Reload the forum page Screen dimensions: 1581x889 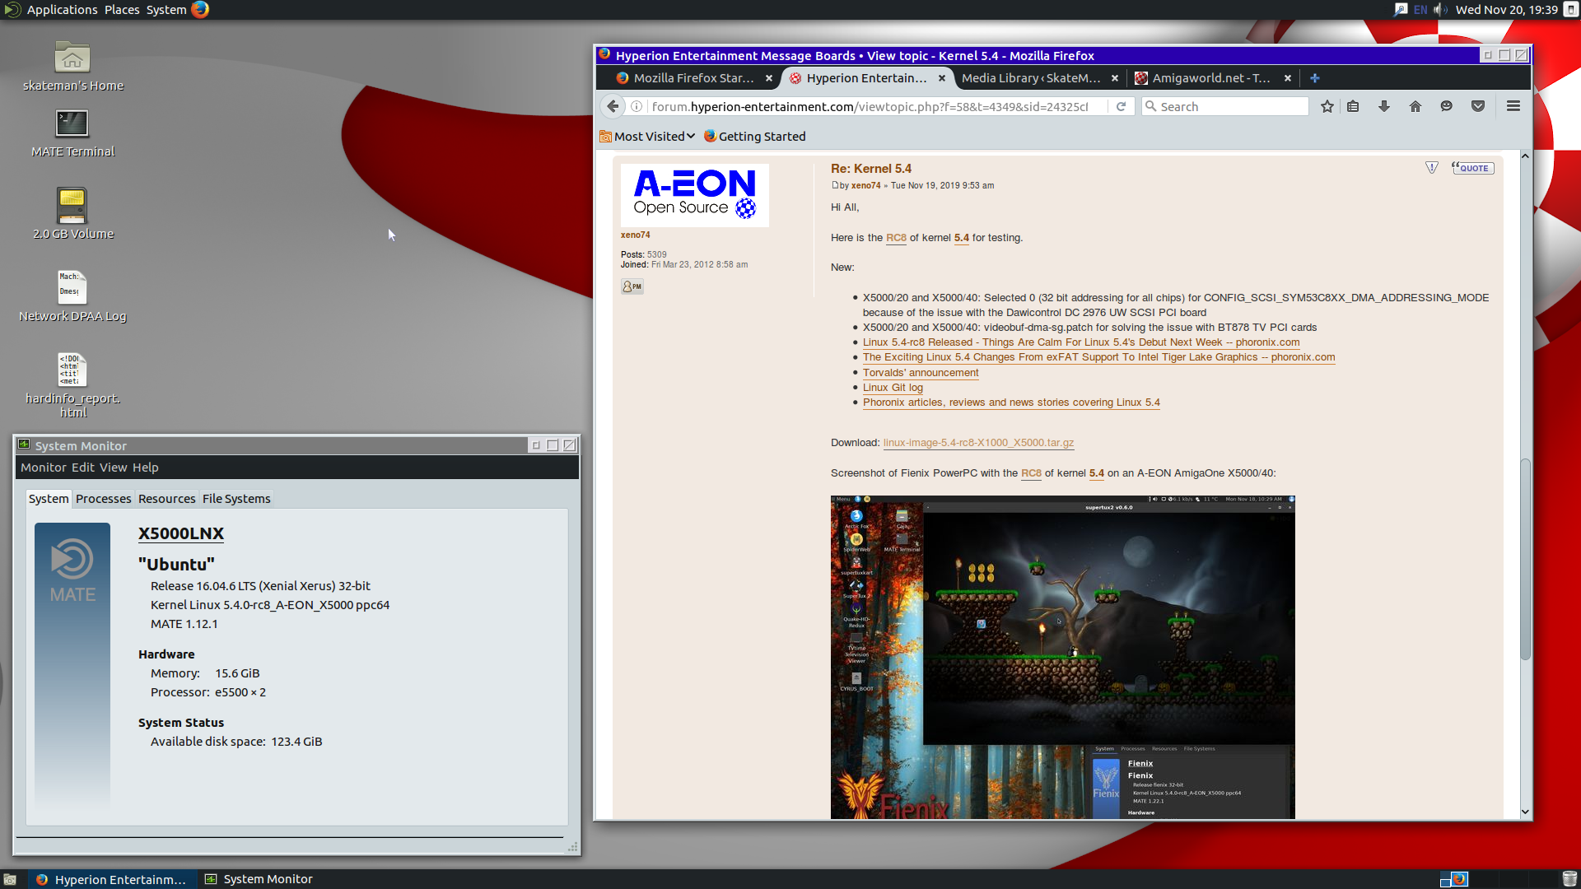click(x=1121, y=107)
